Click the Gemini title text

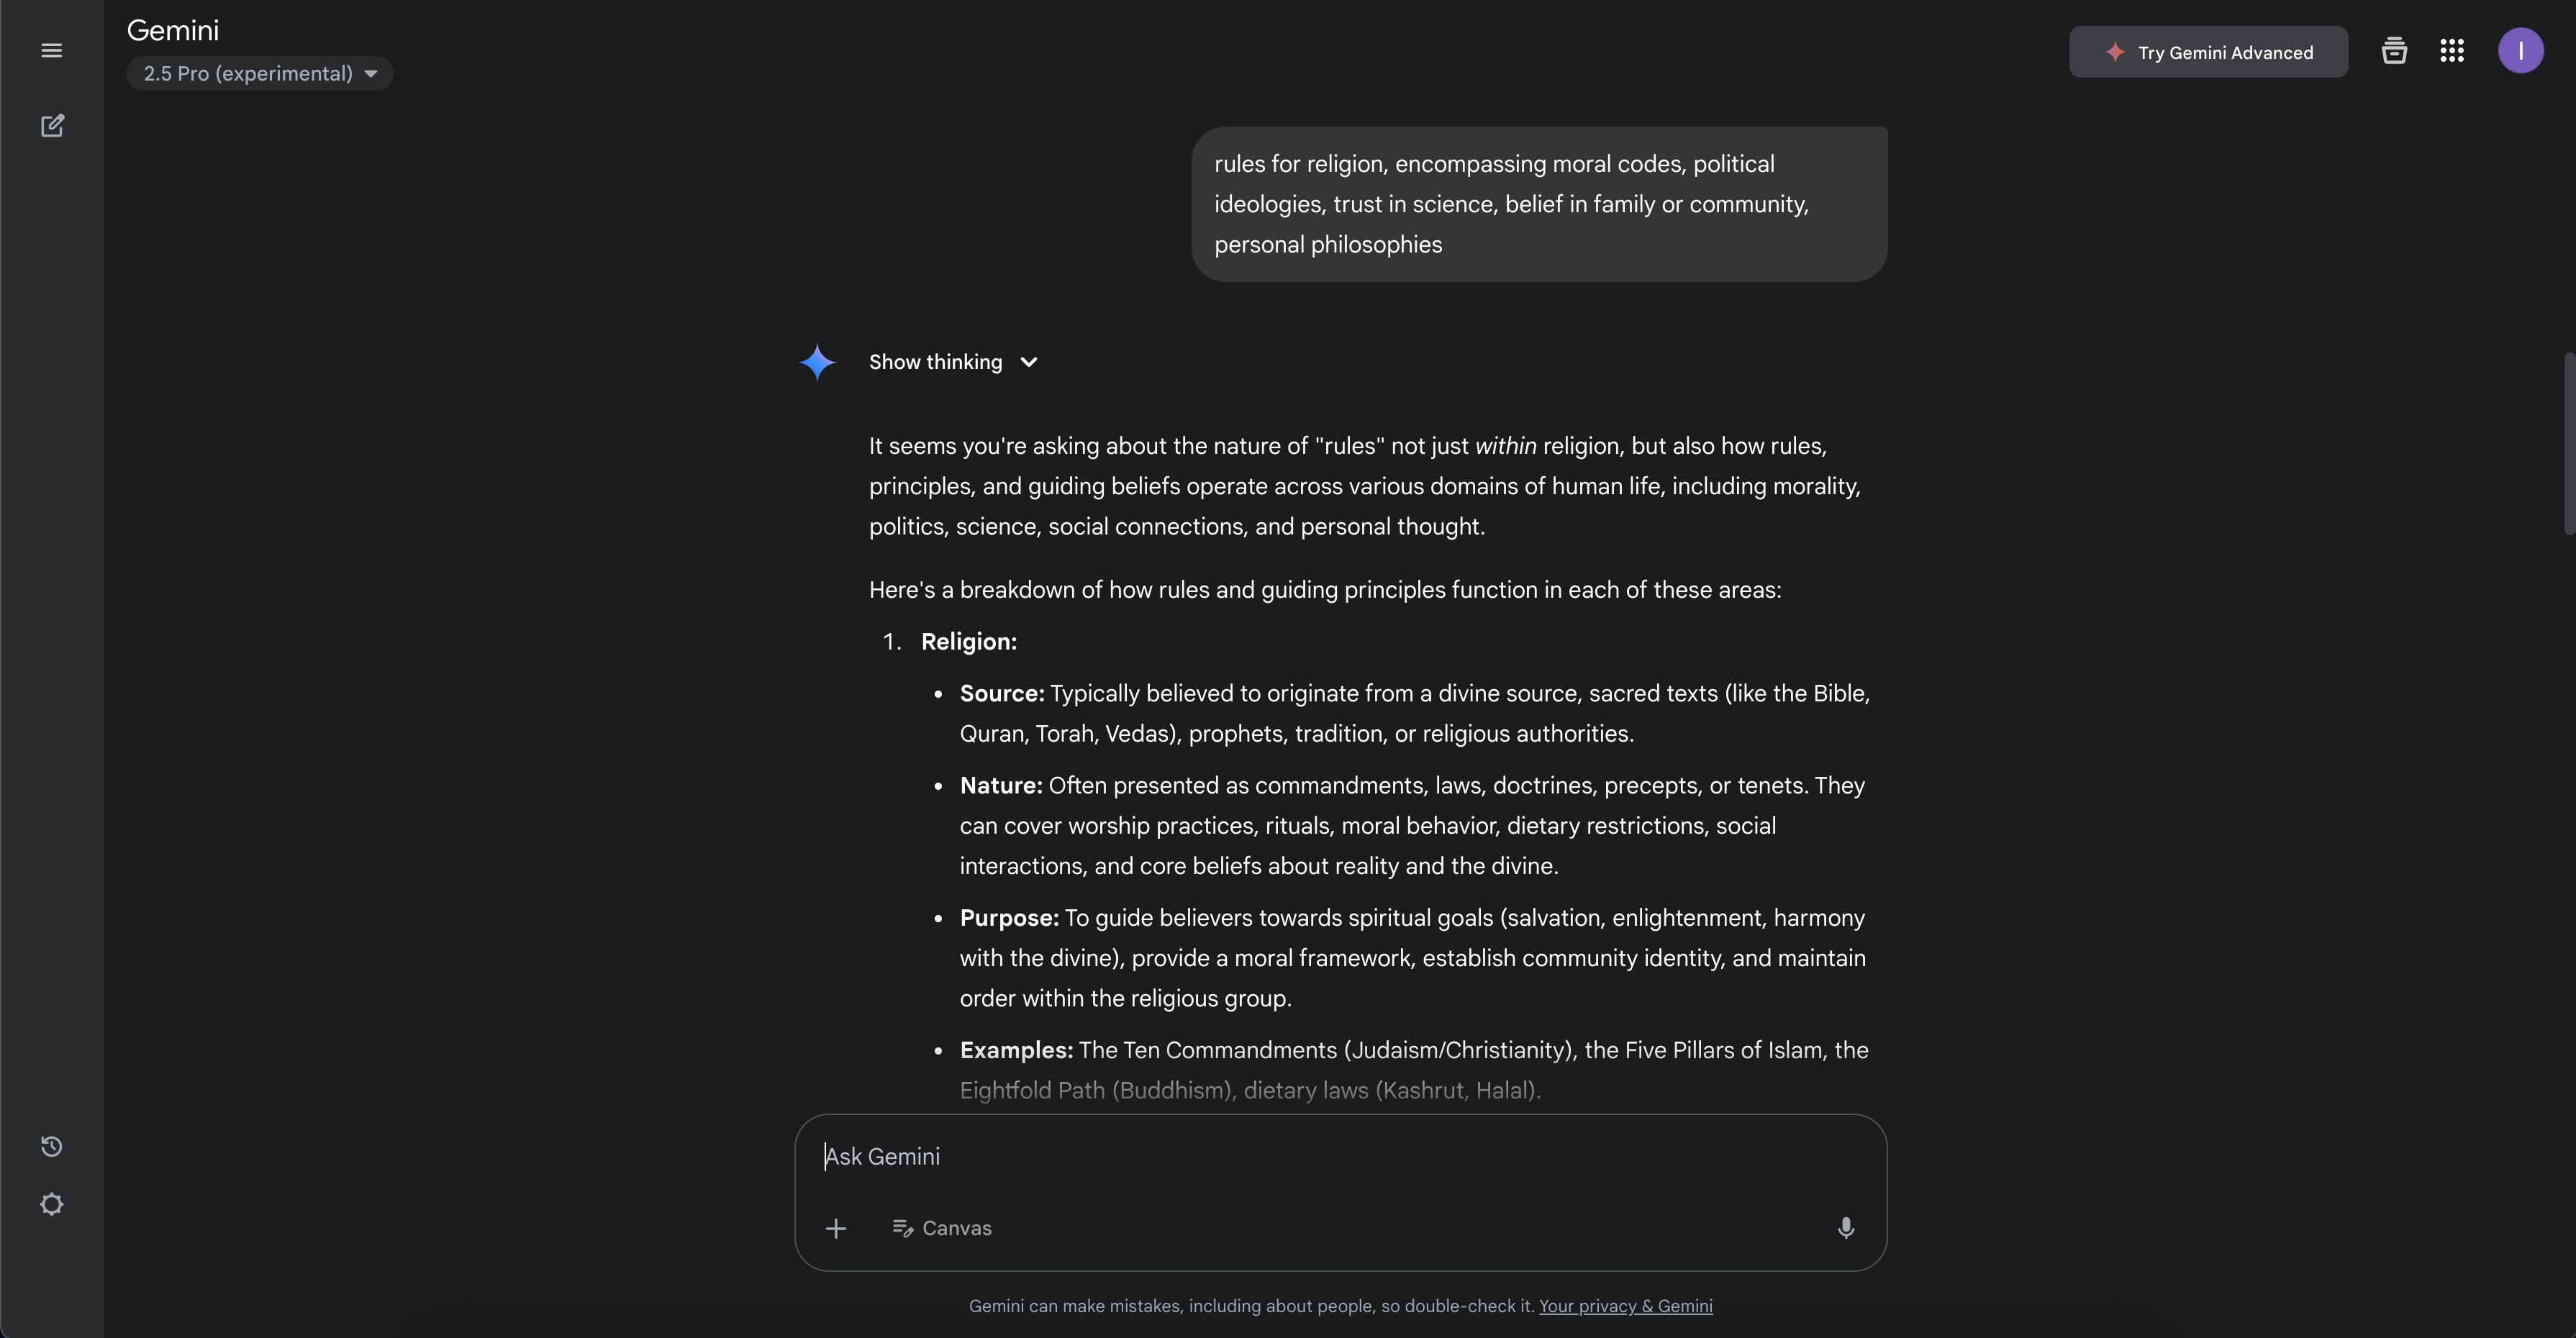(173, 30)
